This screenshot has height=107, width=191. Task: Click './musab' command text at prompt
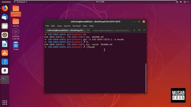click(90, 47)
